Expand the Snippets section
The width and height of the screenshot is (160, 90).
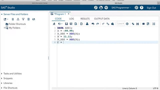coord(2,78)
